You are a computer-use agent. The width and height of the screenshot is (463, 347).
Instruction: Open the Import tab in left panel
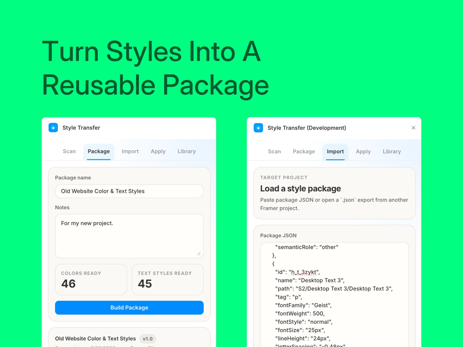tap(130, 151)
